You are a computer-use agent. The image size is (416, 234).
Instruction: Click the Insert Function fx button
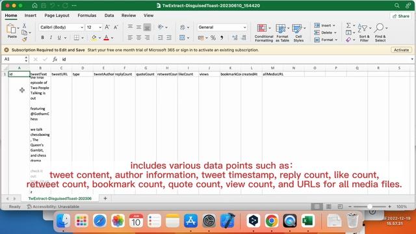point(55,59)
